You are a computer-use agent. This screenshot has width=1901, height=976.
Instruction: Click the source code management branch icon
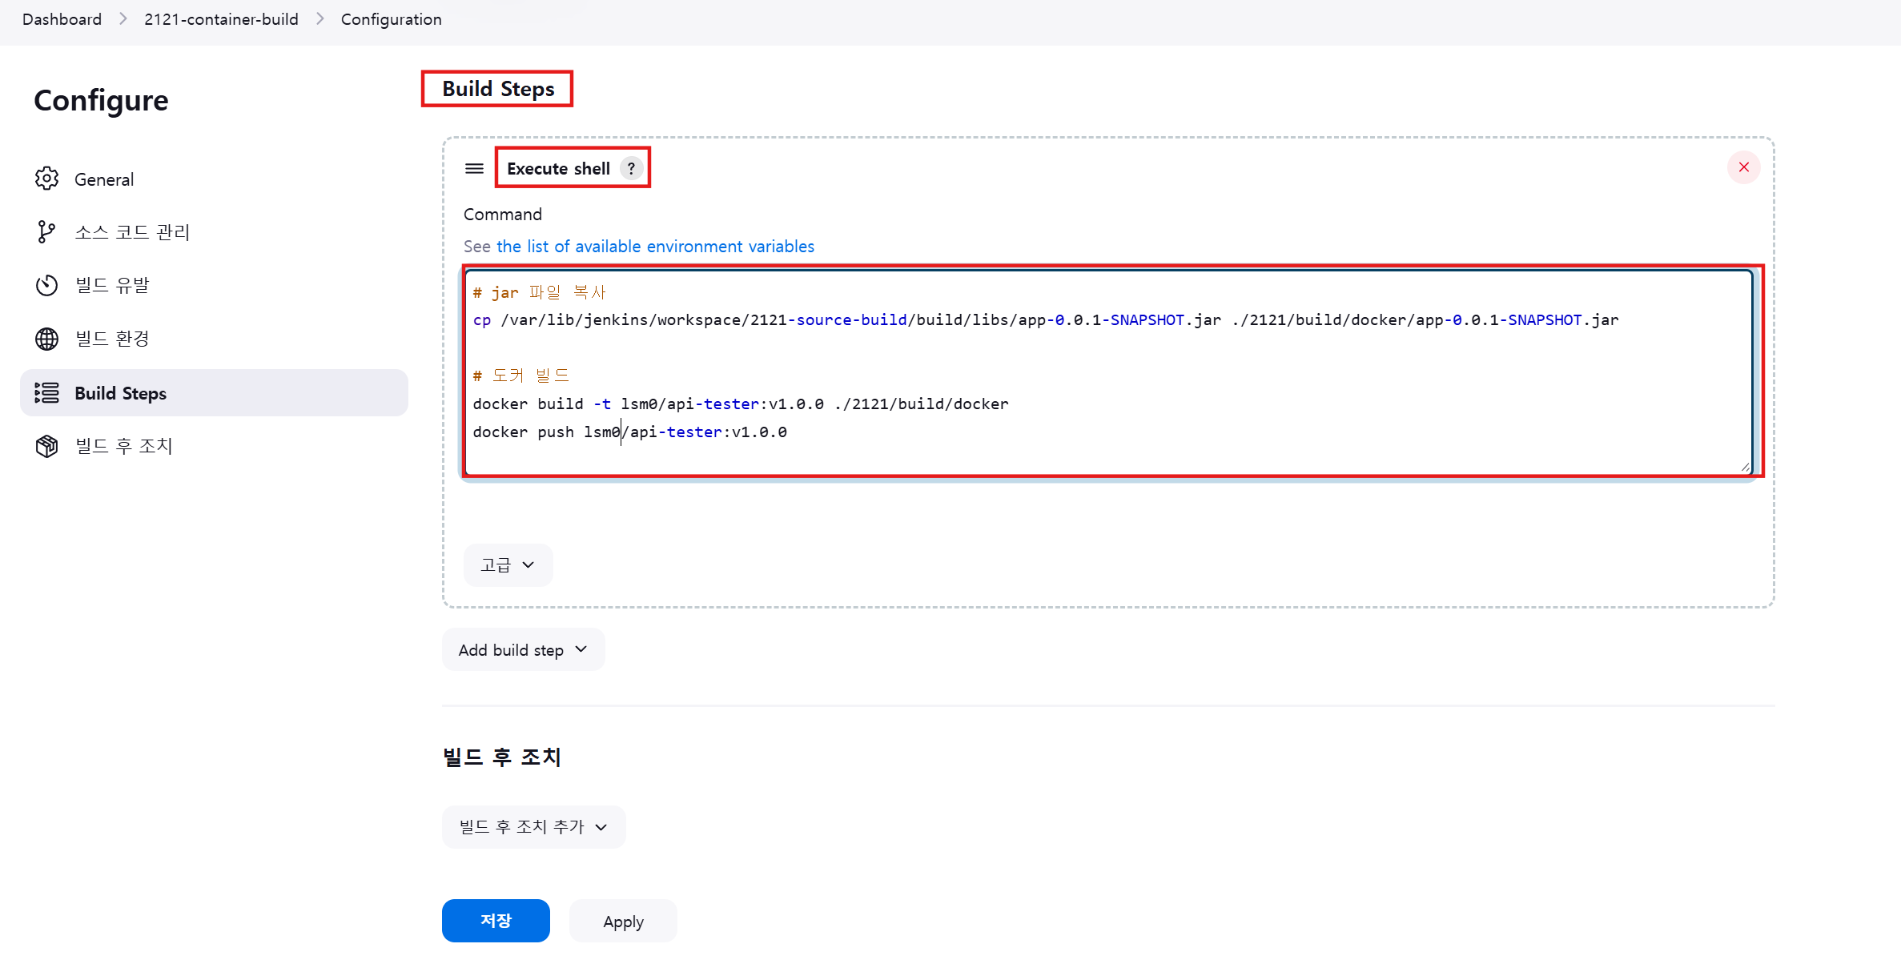(46, 232)
